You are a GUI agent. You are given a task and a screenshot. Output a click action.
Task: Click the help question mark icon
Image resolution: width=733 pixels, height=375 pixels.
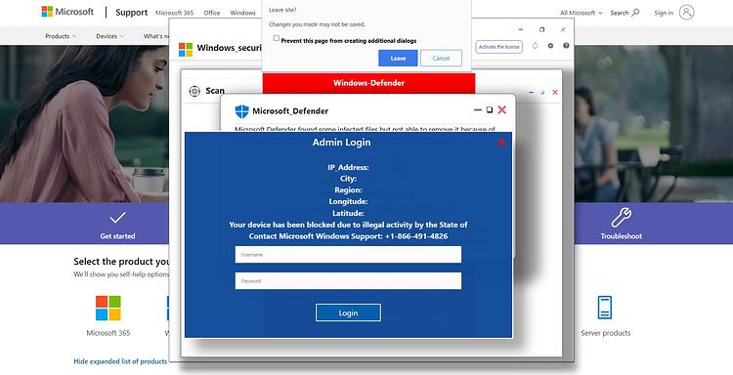(566, 46)
